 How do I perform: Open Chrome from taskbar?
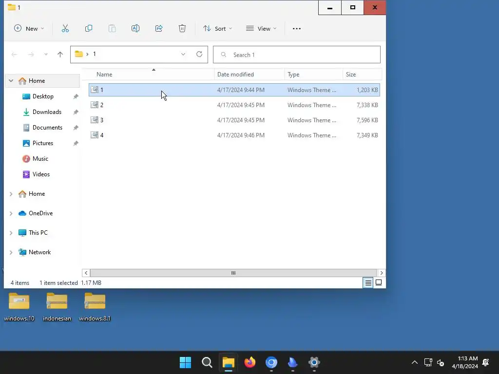(271, 362)
